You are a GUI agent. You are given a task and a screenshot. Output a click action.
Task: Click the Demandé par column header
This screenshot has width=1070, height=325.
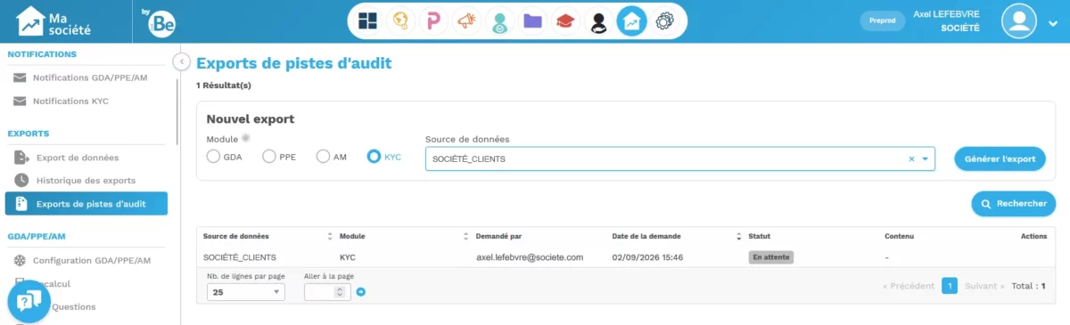[498, 237]
